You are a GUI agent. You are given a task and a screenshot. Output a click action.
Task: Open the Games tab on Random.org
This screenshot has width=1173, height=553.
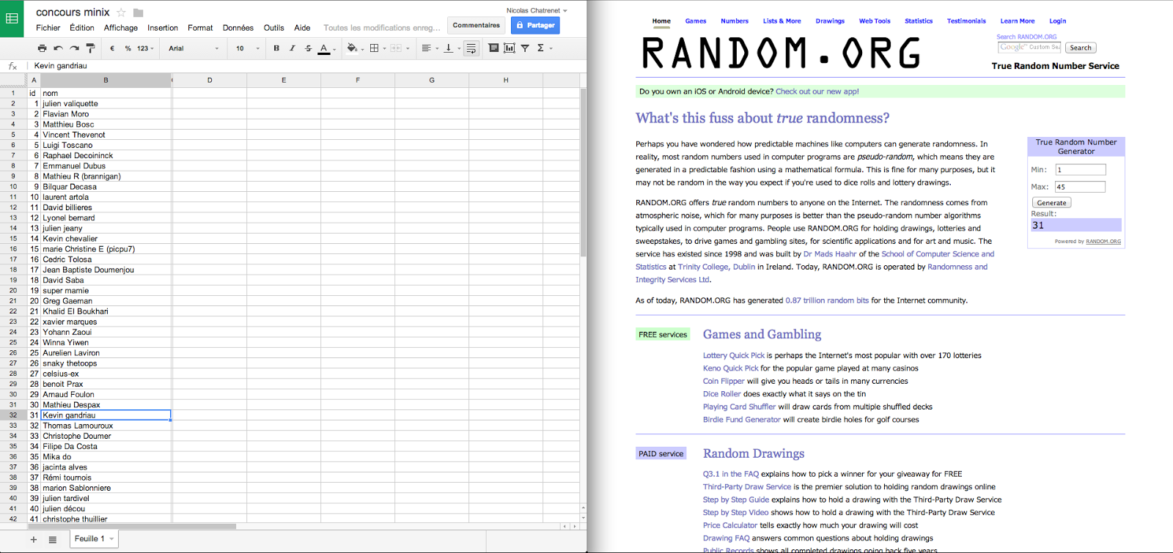coord(696,21)
